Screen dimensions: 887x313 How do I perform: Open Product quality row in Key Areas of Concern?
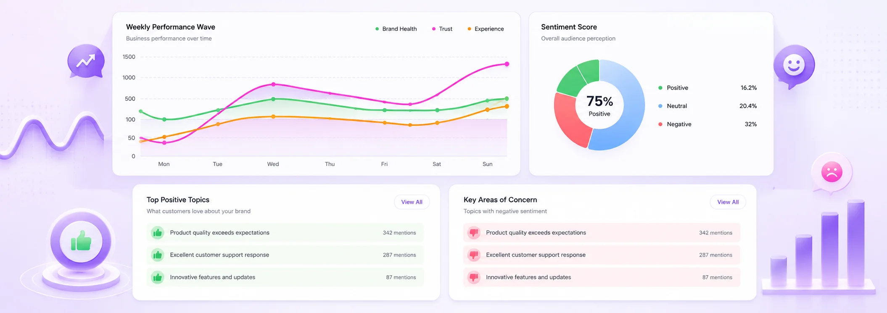point(602,233)
